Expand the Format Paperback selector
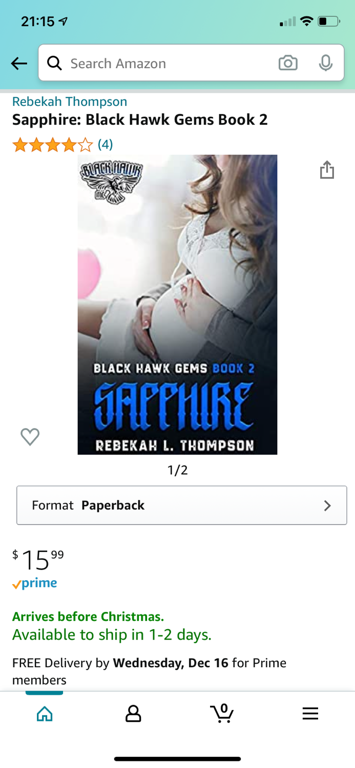 (182, 505)
